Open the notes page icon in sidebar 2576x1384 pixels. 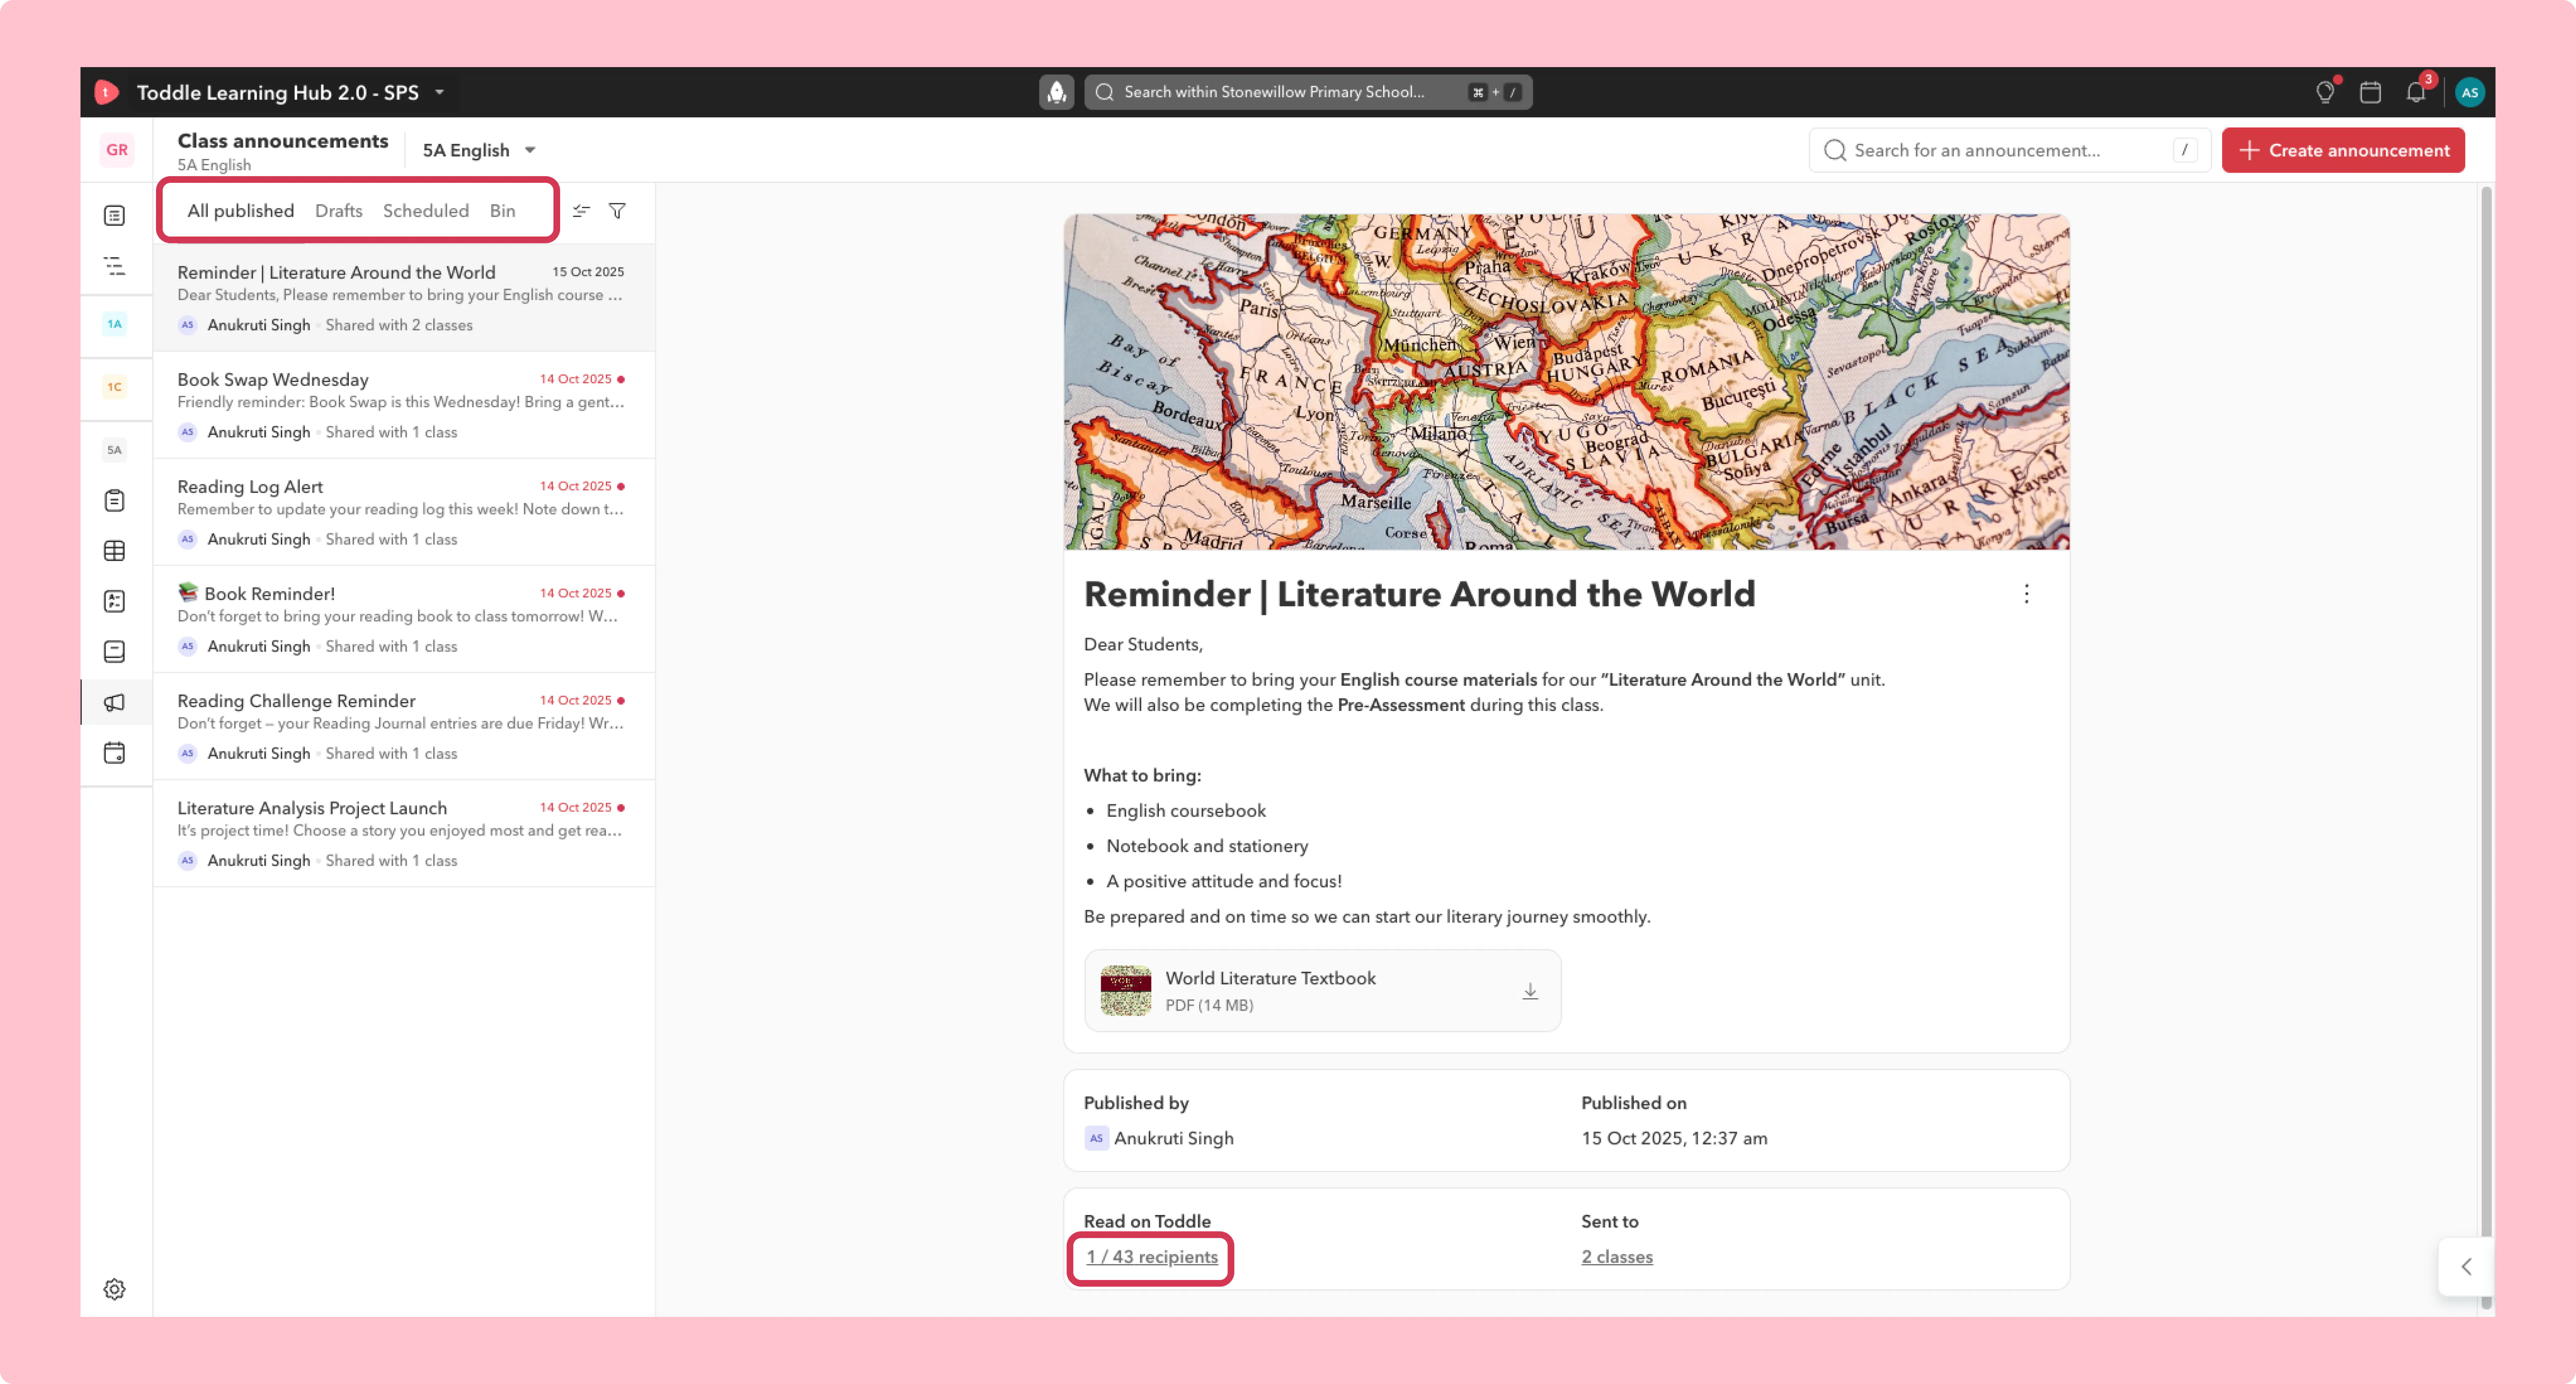point(115,652)
